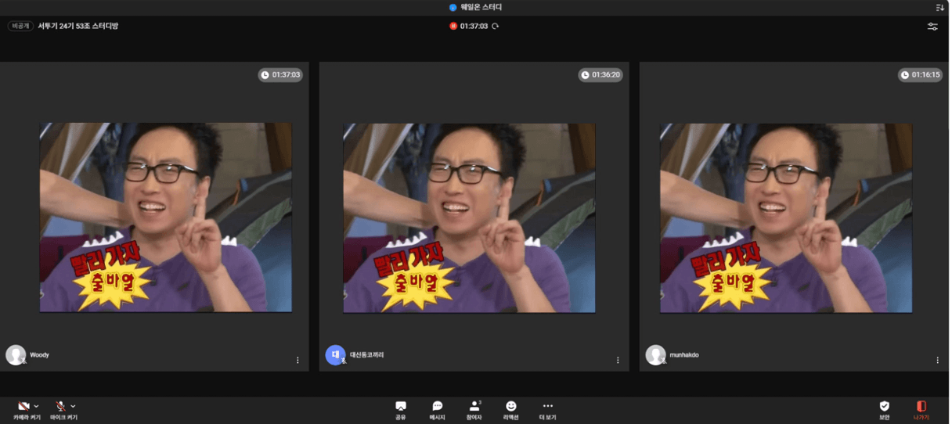Screen dimensions: 952x424
Task: Expand the microphone options arrow
Action: tap(74, 407)
